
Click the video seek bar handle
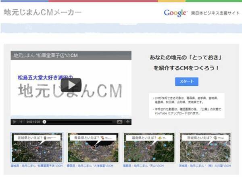tap(44, 122)
